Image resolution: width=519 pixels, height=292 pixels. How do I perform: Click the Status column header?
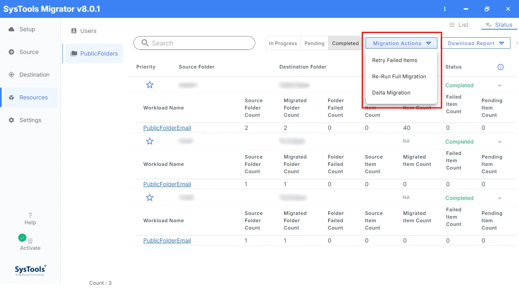(453, 67)
